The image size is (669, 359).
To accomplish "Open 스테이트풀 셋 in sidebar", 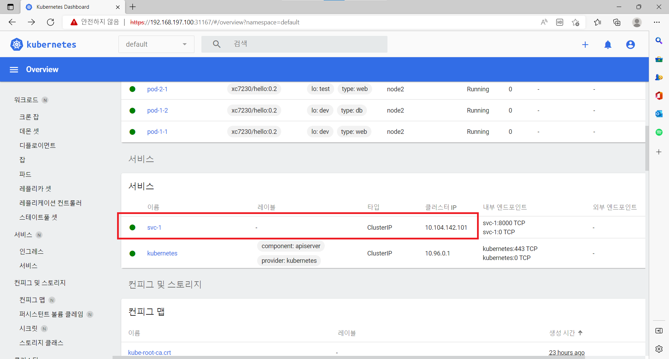I will pos(38,217).
